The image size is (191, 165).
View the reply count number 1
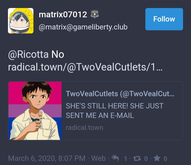point(125,159)
